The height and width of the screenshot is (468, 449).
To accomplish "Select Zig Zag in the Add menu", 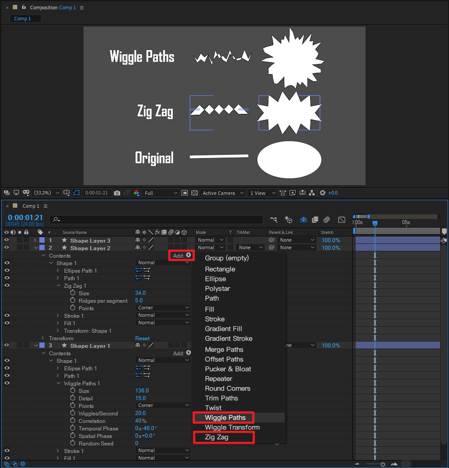I will [217, 437].
